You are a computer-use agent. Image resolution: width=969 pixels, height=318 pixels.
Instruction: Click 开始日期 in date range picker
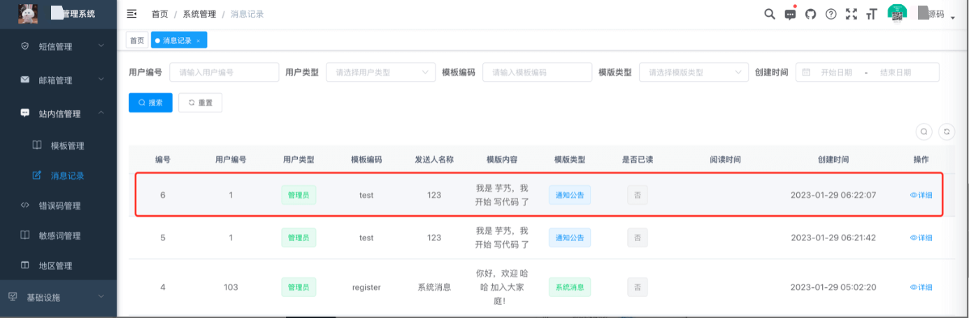click(x=836, y=72)
